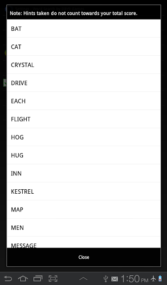Viewport: 167px width, 285px height.
Task: Open the email notification envelope icon
Action: pos(114,279)
